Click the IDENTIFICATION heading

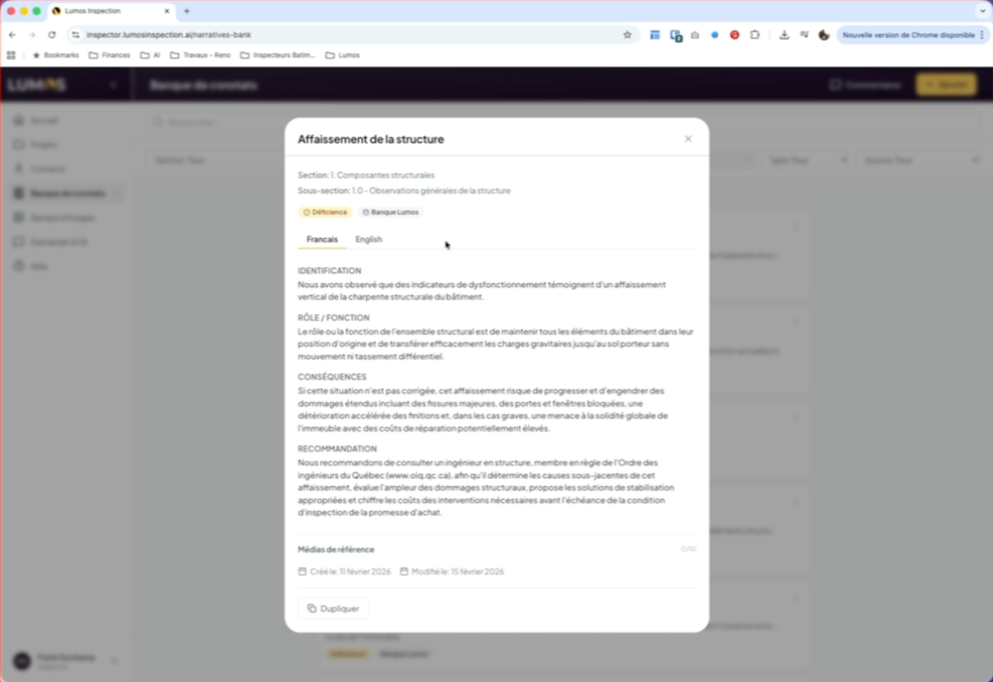(x=330, y=271)
